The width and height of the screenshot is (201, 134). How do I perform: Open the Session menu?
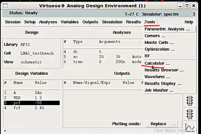coord(13,22)
